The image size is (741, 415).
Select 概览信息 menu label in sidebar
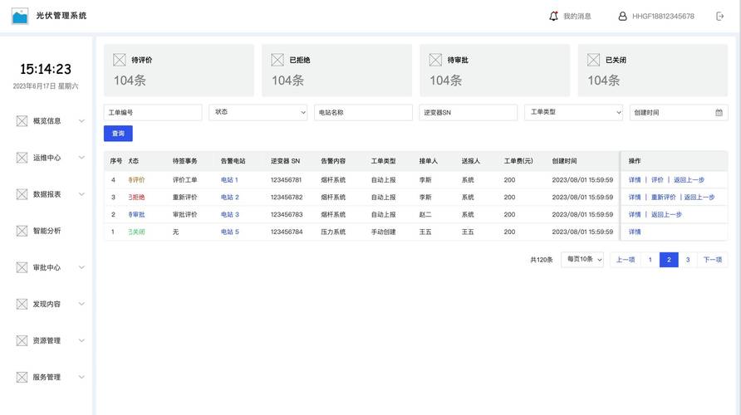point(47,121)
